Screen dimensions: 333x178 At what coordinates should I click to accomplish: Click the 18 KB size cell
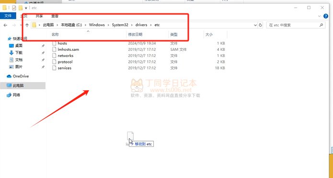point(219,68)
